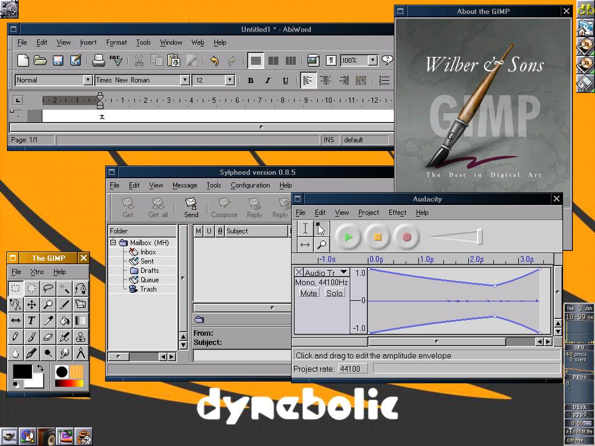The height and width of the screenshot is (446, 595).
Task: Open the Audio Track name dropdown menu
Action: coord(343,272)
